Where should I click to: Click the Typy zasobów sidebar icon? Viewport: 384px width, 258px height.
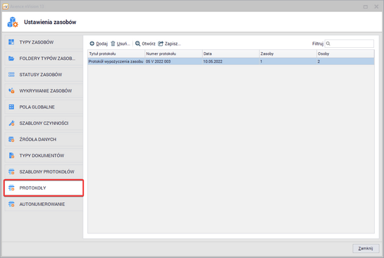click(x=11, y=42)
